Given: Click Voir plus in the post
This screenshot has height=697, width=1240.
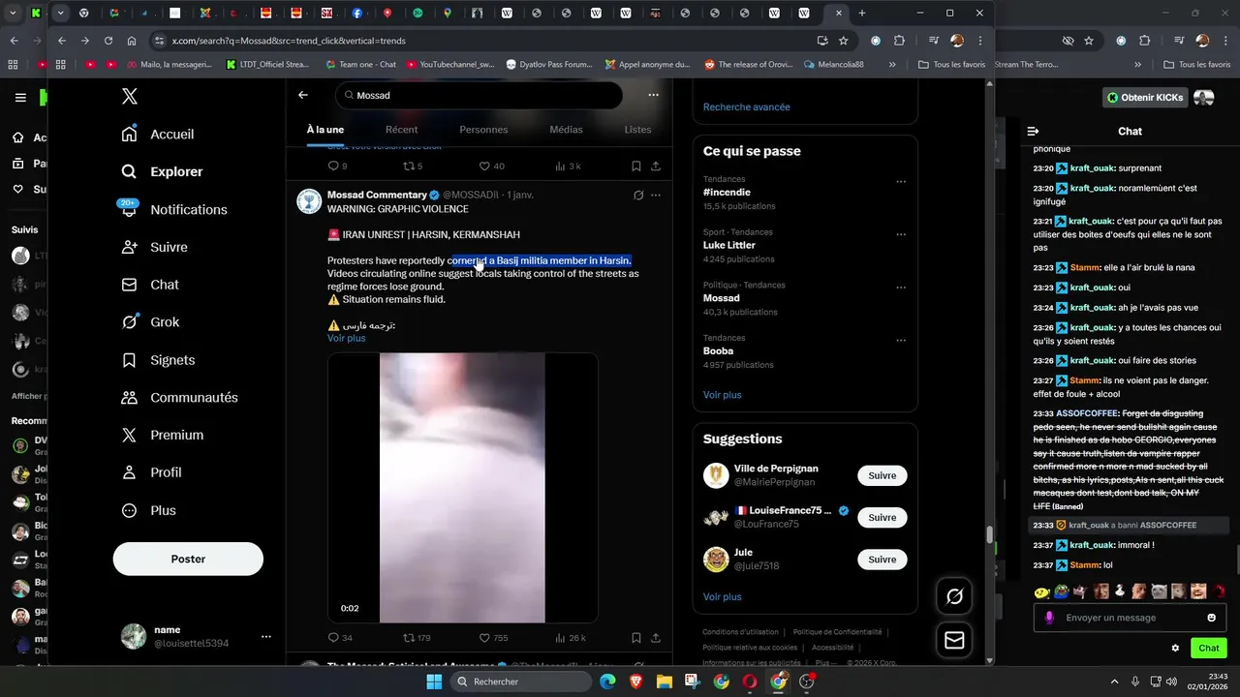Looking at the screenshot, I should pyautogui.click(x=347, y=339).
